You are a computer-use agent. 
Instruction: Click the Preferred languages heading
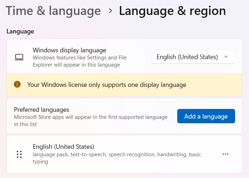coord(42,110)
